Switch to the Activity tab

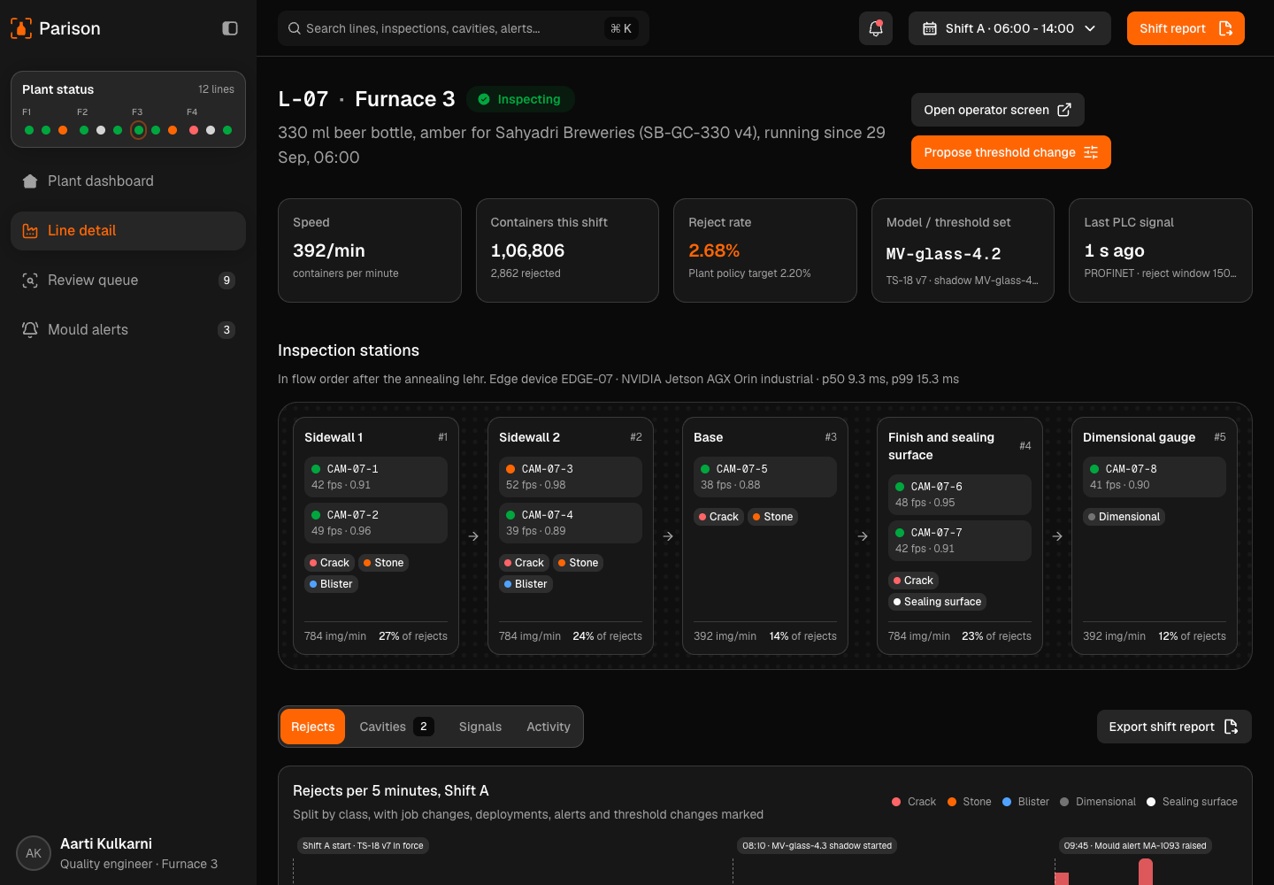pos(549,727)
